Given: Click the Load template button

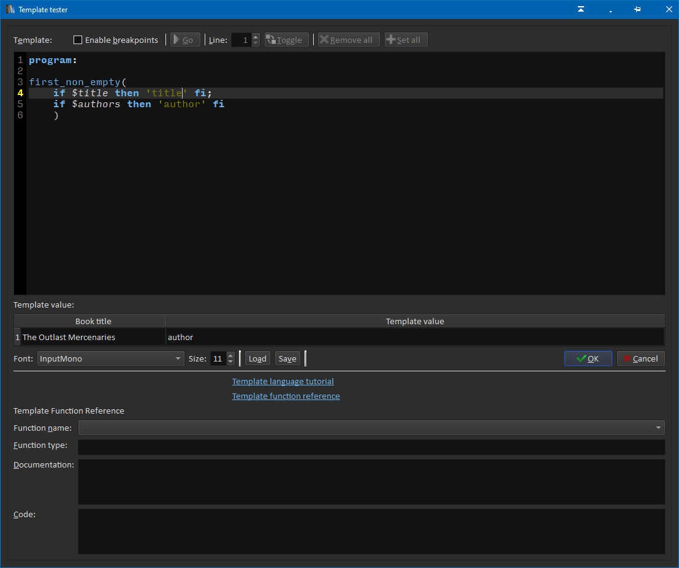Looking at the screenshot, I should point(257,358).
